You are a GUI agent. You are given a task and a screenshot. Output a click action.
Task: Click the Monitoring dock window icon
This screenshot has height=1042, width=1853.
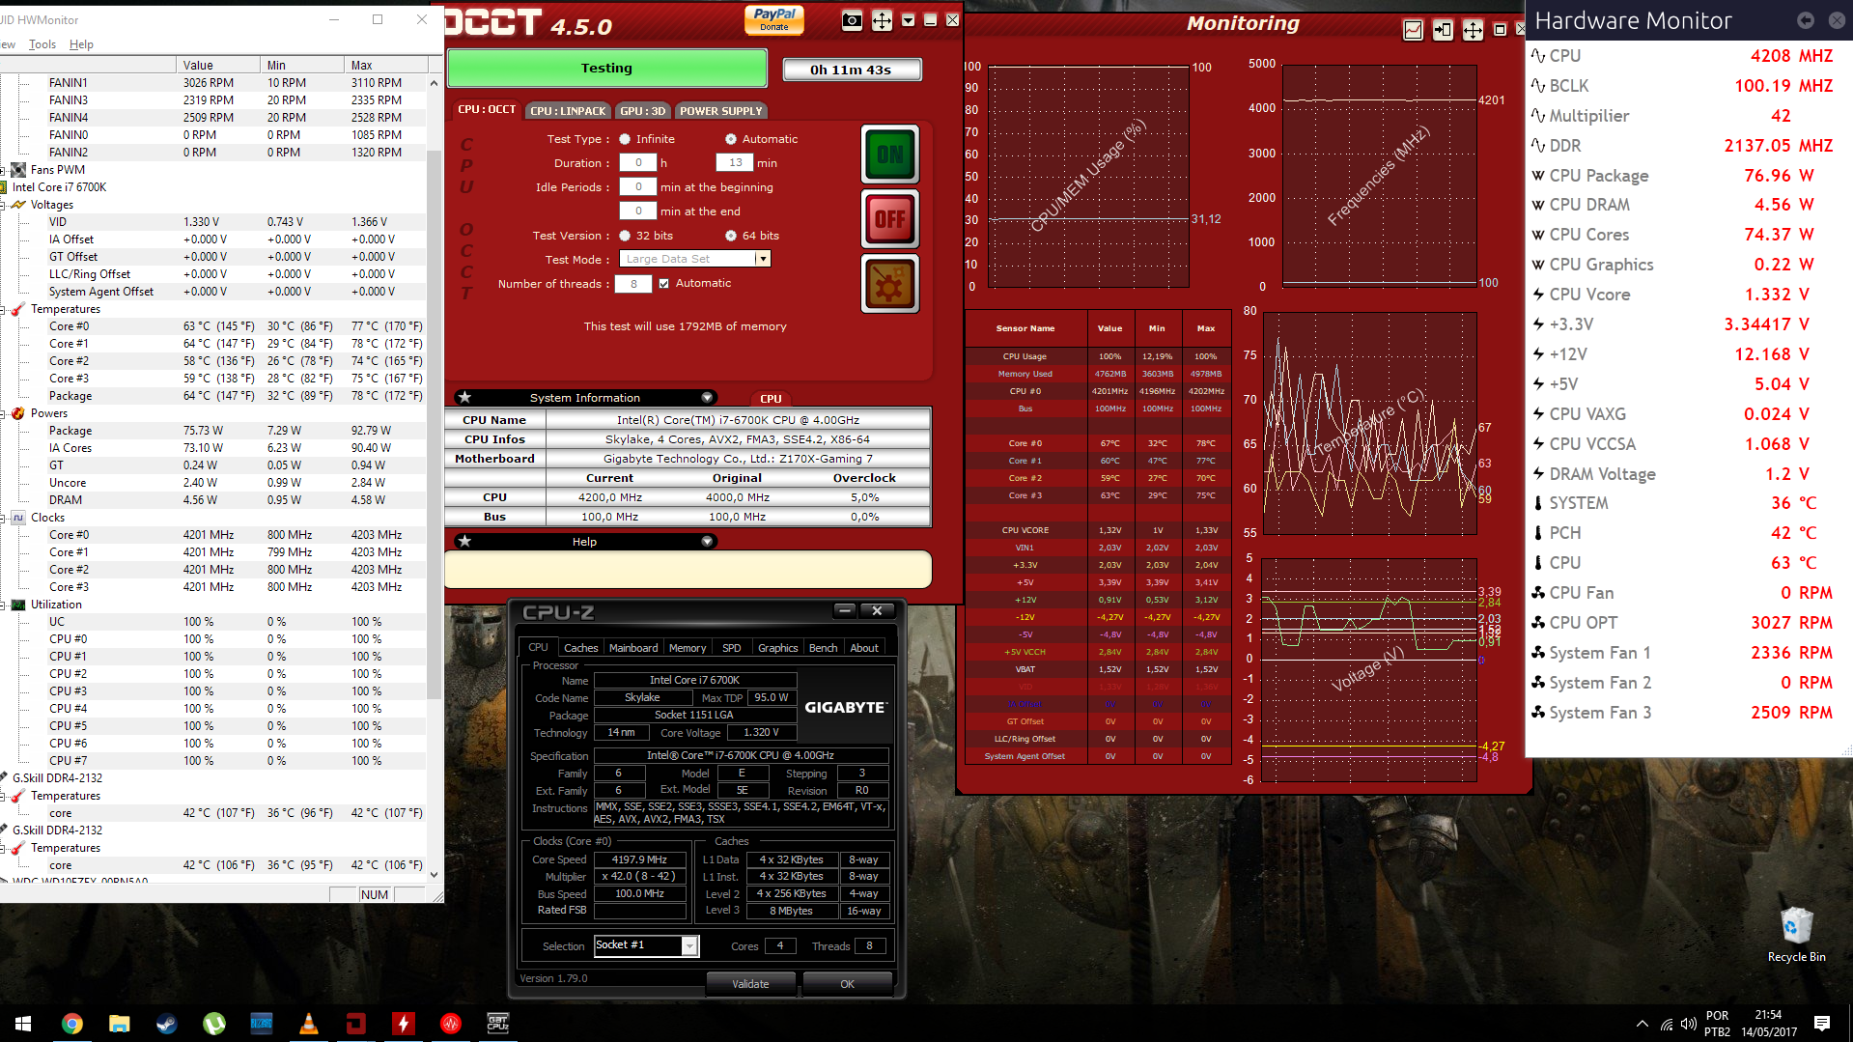coord(1443,30)
